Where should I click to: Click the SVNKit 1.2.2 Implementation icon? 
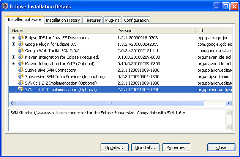coord(21,83)
